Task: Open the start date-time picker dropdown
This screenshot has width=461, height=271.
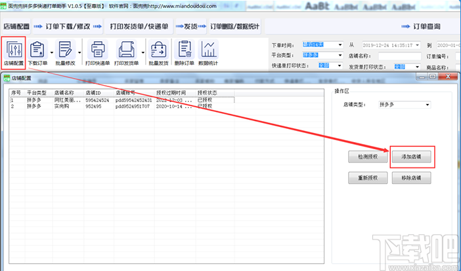Action: 417,45
